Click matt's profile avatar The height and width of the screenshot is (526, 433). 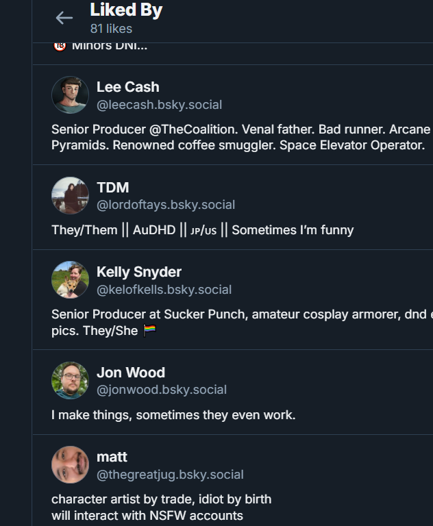coord(70,465)
